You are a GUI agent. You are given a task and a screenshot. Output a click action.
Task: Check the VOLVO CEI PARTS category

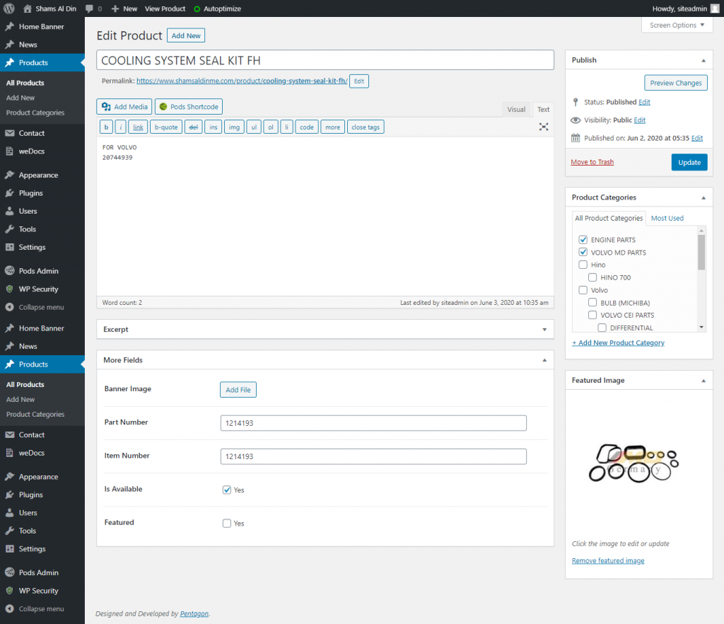592,315
